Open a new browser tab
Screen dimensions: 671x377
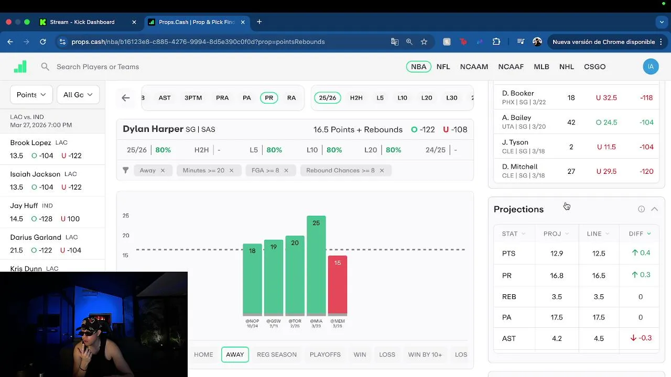click(x=259, y=22)
